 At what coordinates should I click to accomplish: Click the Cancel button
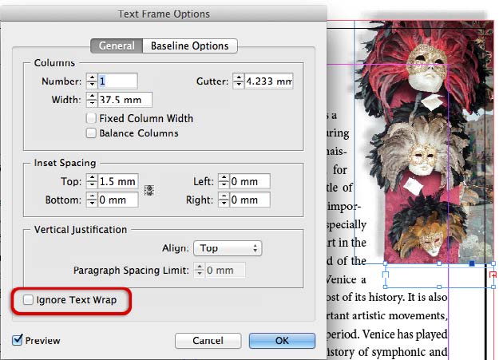[208, 340]
